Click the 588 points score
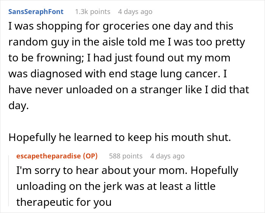This screenshot has height=213, width=265. [x=125, y=156]
